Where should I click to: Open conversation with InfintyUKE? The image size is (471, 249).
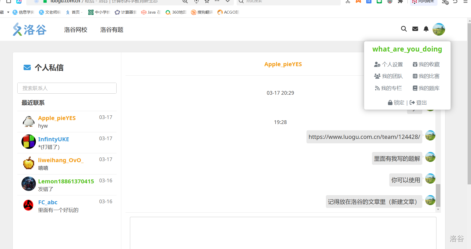pyautogui.click(x=67, y=143)
